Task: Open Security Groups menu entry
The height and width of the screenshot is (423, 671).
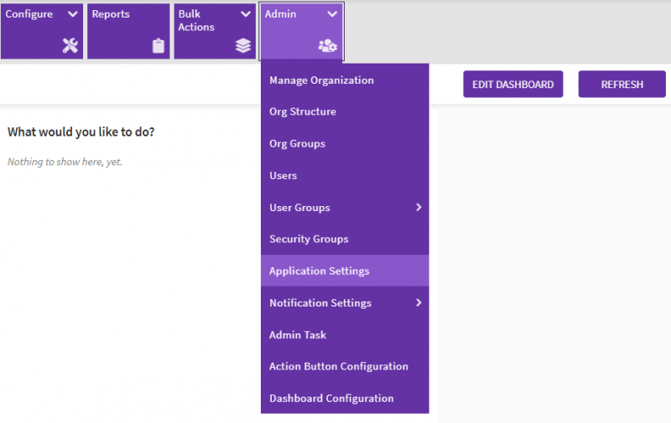Action: 309,240
